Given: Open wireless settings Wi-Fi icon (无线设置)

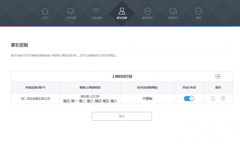Looking at the screenshot, I should click(96, 11).
